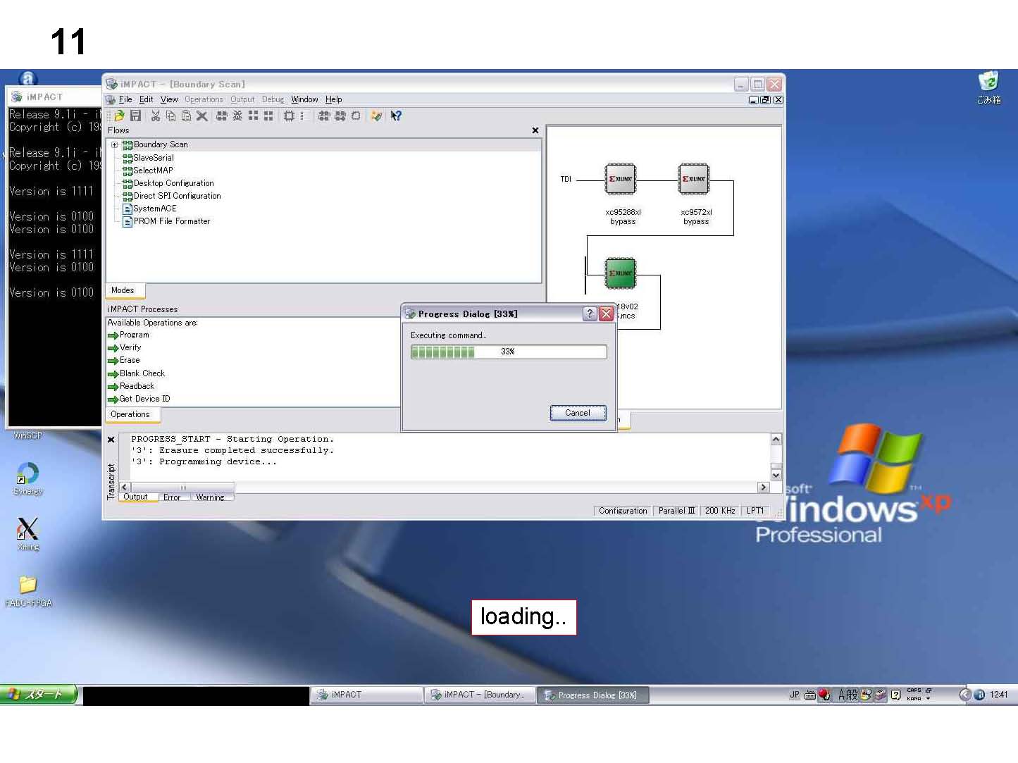Run the Program operation

tap(128, 335)
